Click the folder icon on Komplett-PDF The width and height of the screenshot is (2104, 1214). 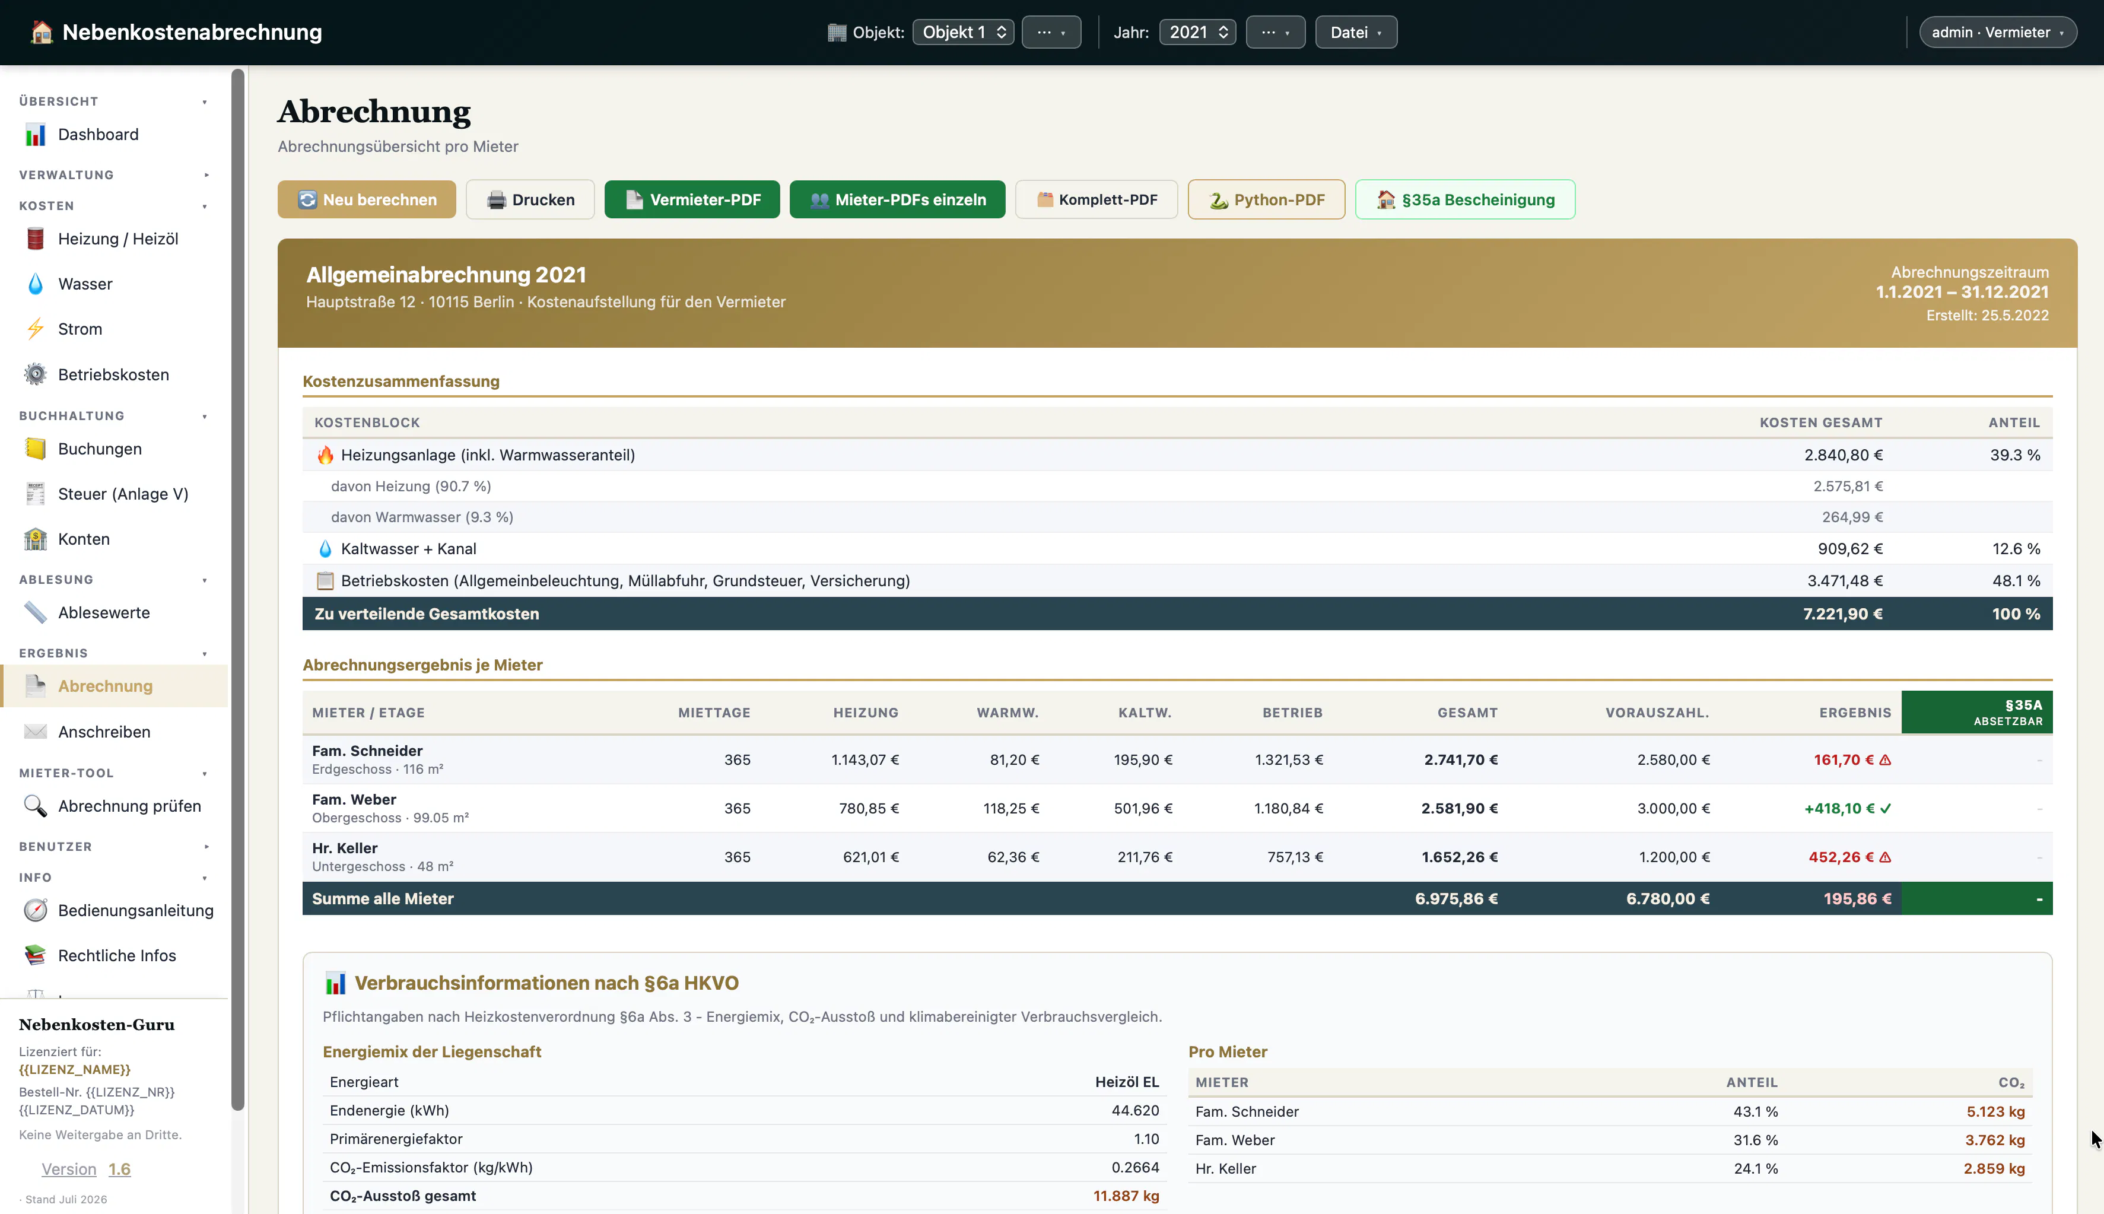pyautogui.click(x=1044, y=200)
